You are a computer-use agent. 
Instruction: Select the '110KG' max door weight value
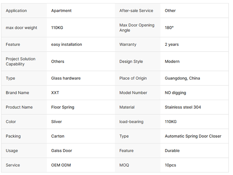coord(57,28)
